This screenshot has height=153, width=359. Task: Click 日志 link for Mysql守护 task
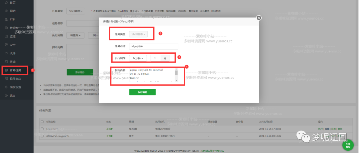[333, 129]
